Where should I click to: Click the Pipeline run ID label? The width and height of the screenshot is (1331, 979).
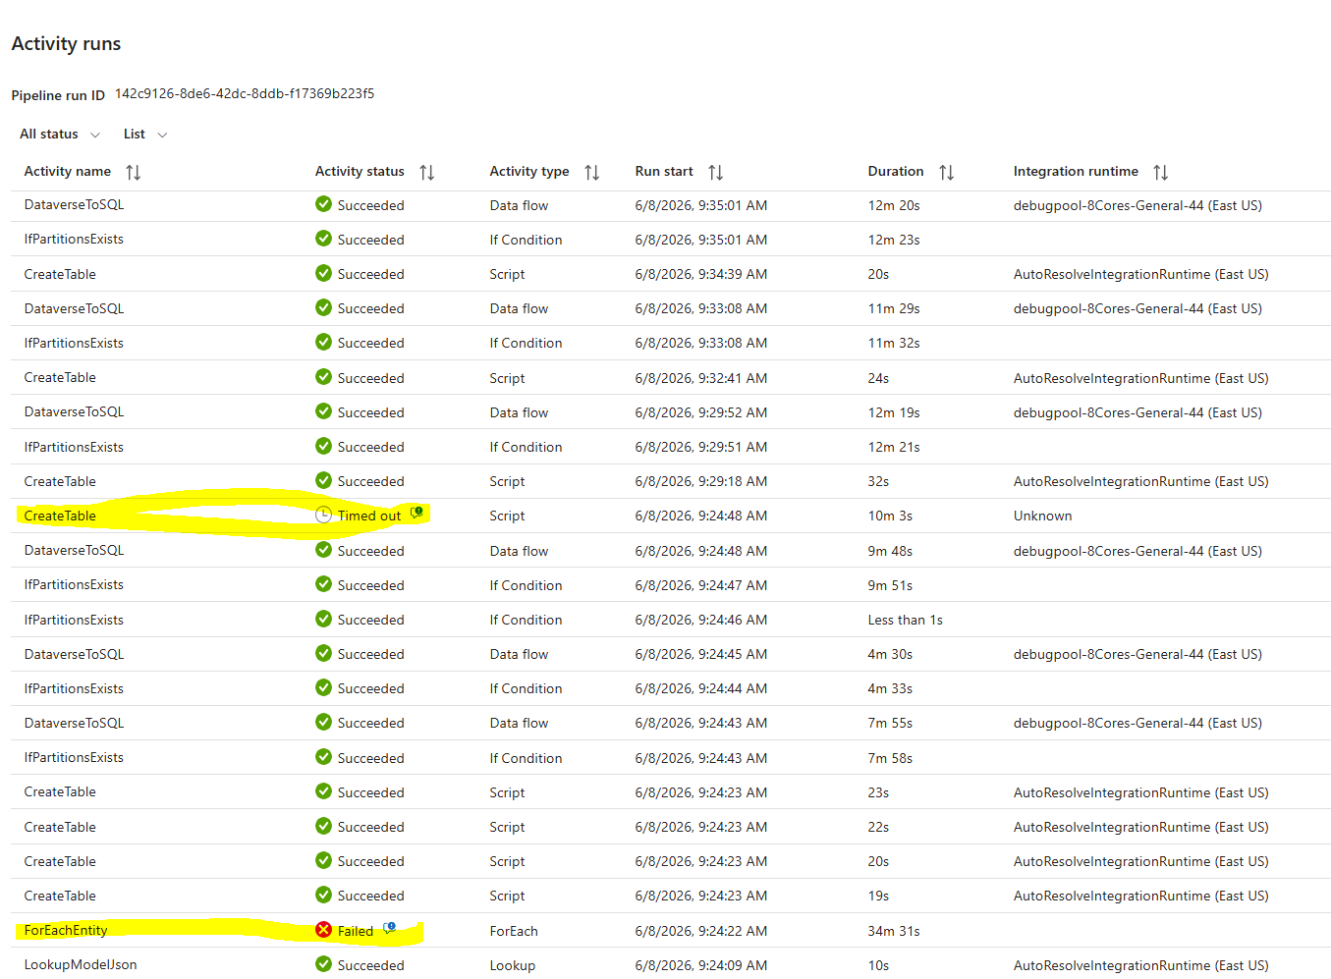pyautogui.click(x=58, y=95)
